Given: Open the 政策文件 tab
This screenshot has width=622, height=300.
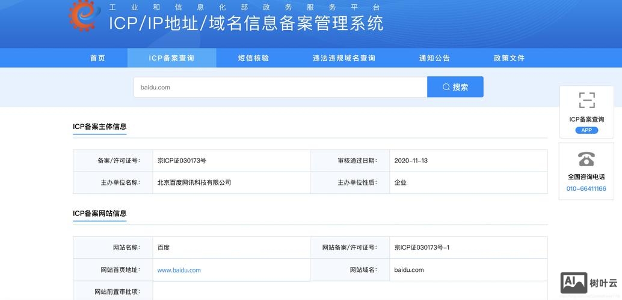Looking at the screenshot, I should coord(509,58).
